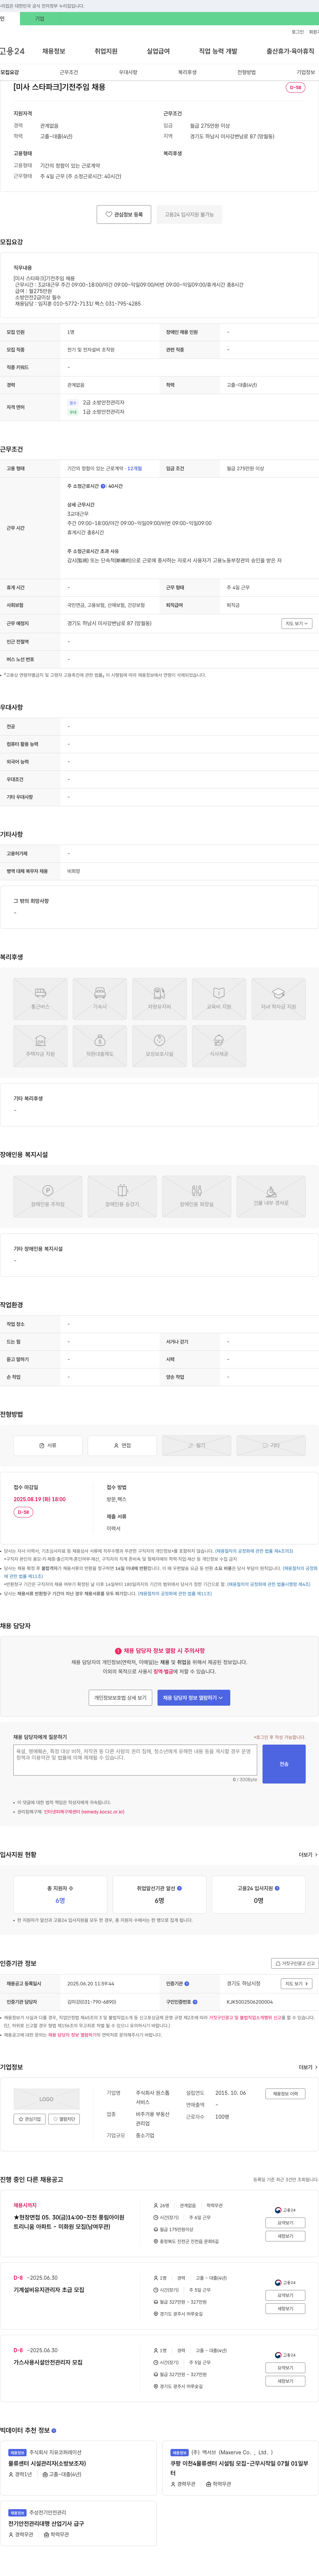Go to the 고용24 home logo
The height and width of the screenshot is (2576, 319).
pos(12,51)
